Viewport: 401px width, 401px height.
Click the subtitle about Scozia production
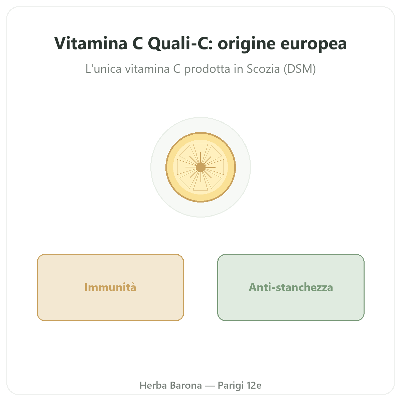[x=200, y=69]
